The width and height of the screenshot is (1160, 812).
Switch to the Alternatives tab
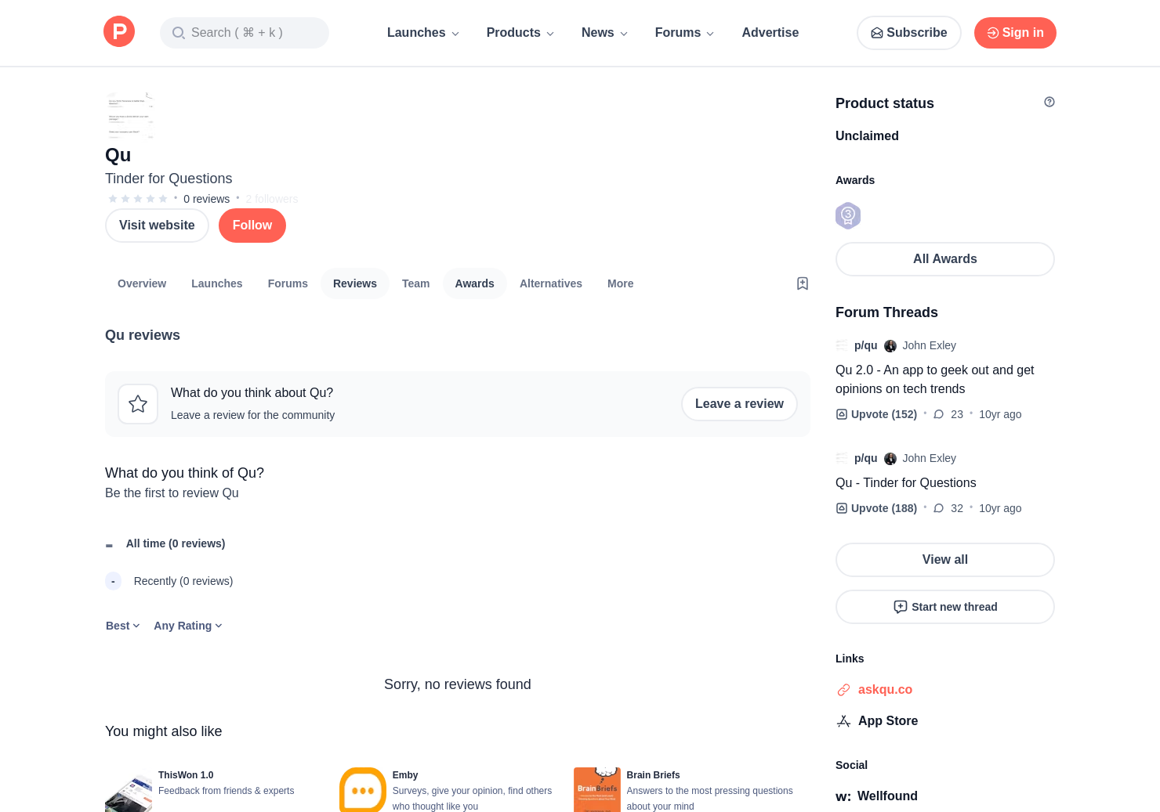click(x=550, y=283)
